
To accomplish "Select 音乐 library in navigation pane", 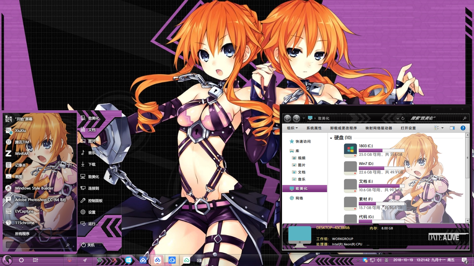I will (x=299, y=179).
